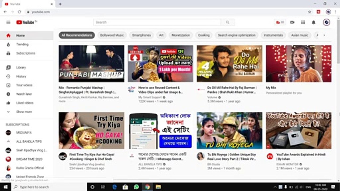
Task: Click the YouTube logo
Action: [25, 22]
